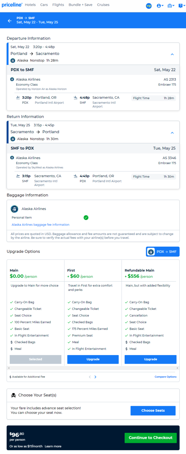Viewport: 186px width, 454px height.
Task: Open the Cruises menu item
Action: (x=103, y=5)
